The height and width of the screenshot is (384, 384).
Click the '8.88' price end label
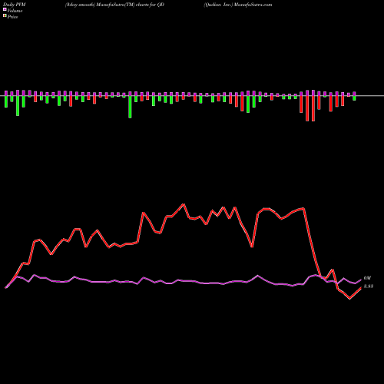[369, 286]
